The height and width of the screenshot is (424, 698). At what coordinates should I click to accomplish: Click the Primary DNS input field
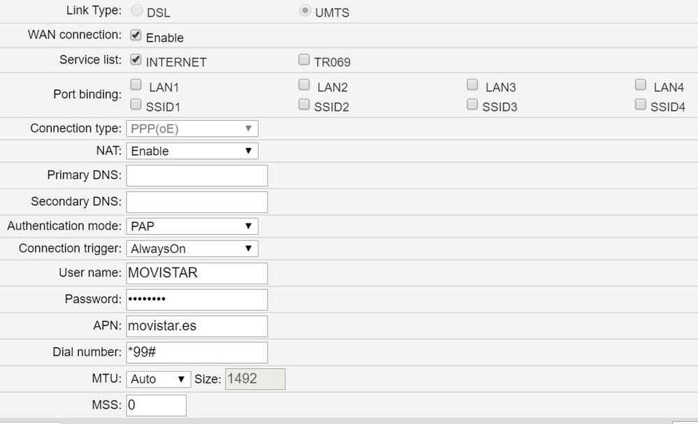point(196,175)
